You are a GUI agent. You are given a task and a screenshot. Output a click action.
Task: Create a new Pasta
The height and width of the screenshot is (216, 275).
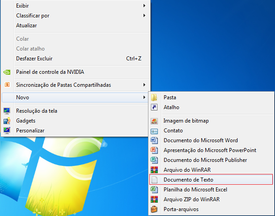[x=211, y=97]
